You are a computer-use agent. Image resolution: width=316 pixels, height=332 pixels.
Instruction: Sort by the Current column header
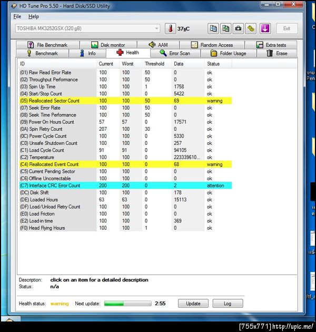click(108, 64)
